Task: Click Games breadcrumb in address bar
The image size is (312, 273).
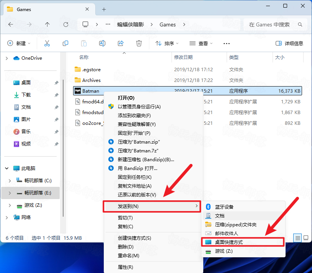Action: click(168, 25)
